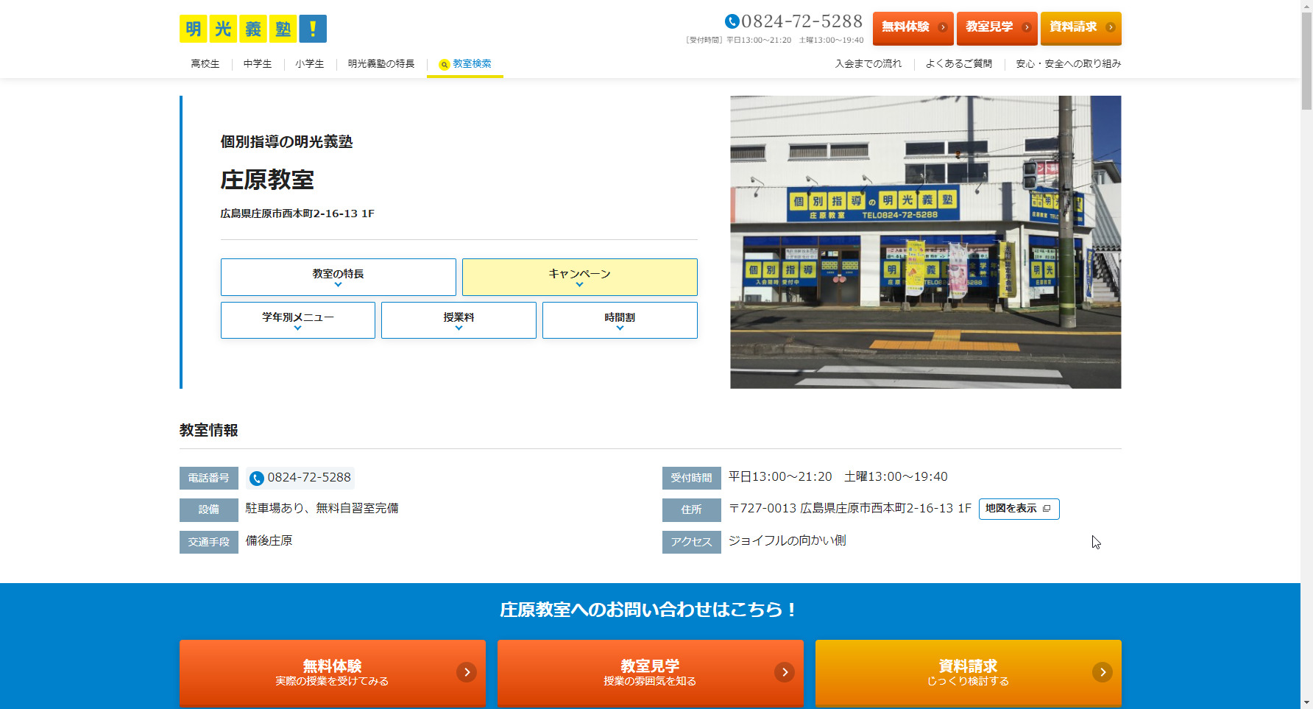The width and height of the screenshot is (1313, 709).
Task: Click the page vertical scrollbar thumb
Action: (x=1306, y=61)
